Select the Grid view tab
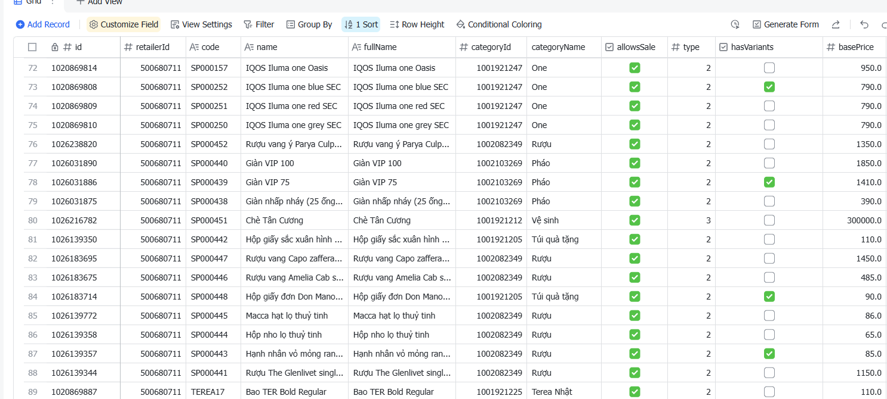 pyautogui.click(x=27, y=2)
